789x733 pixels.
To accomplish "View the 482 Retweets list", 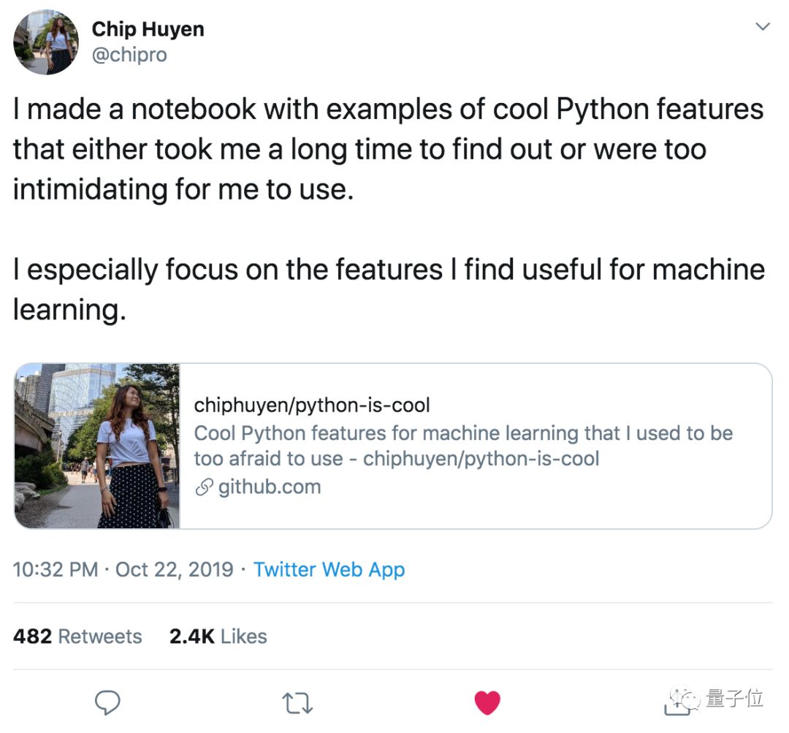I will [x=77, y=637].
